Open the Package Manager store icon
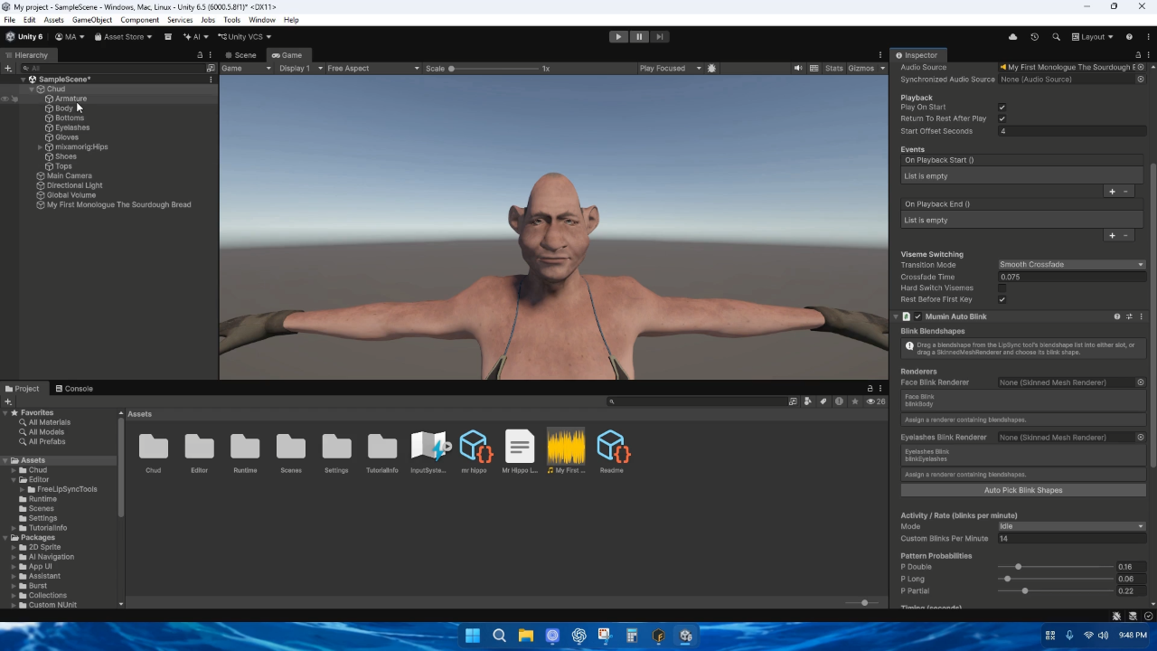This screenshot has height=651, width=1157. pos(167,37)
